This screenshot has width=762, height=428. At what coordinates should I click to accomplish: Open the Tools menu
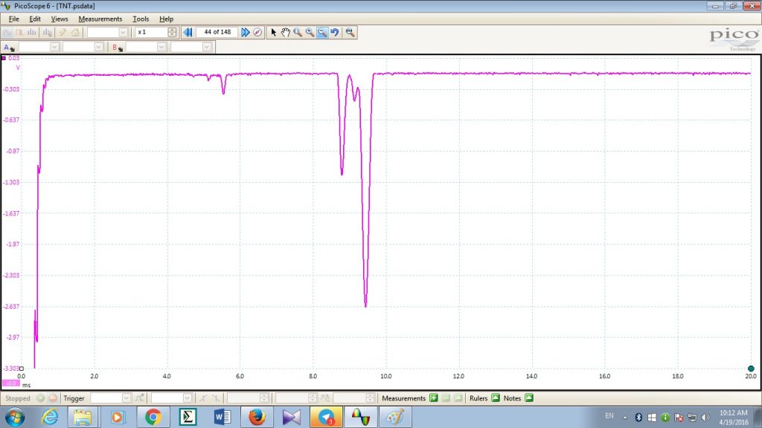tap(141, 19)
